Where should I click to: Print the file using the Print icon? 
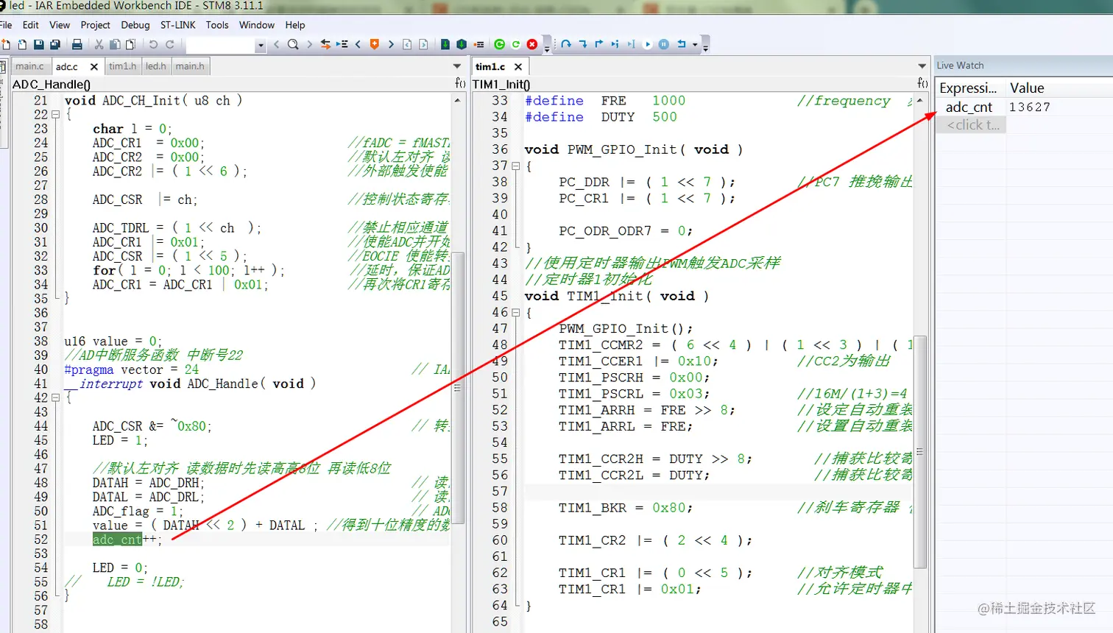(77, 44)
